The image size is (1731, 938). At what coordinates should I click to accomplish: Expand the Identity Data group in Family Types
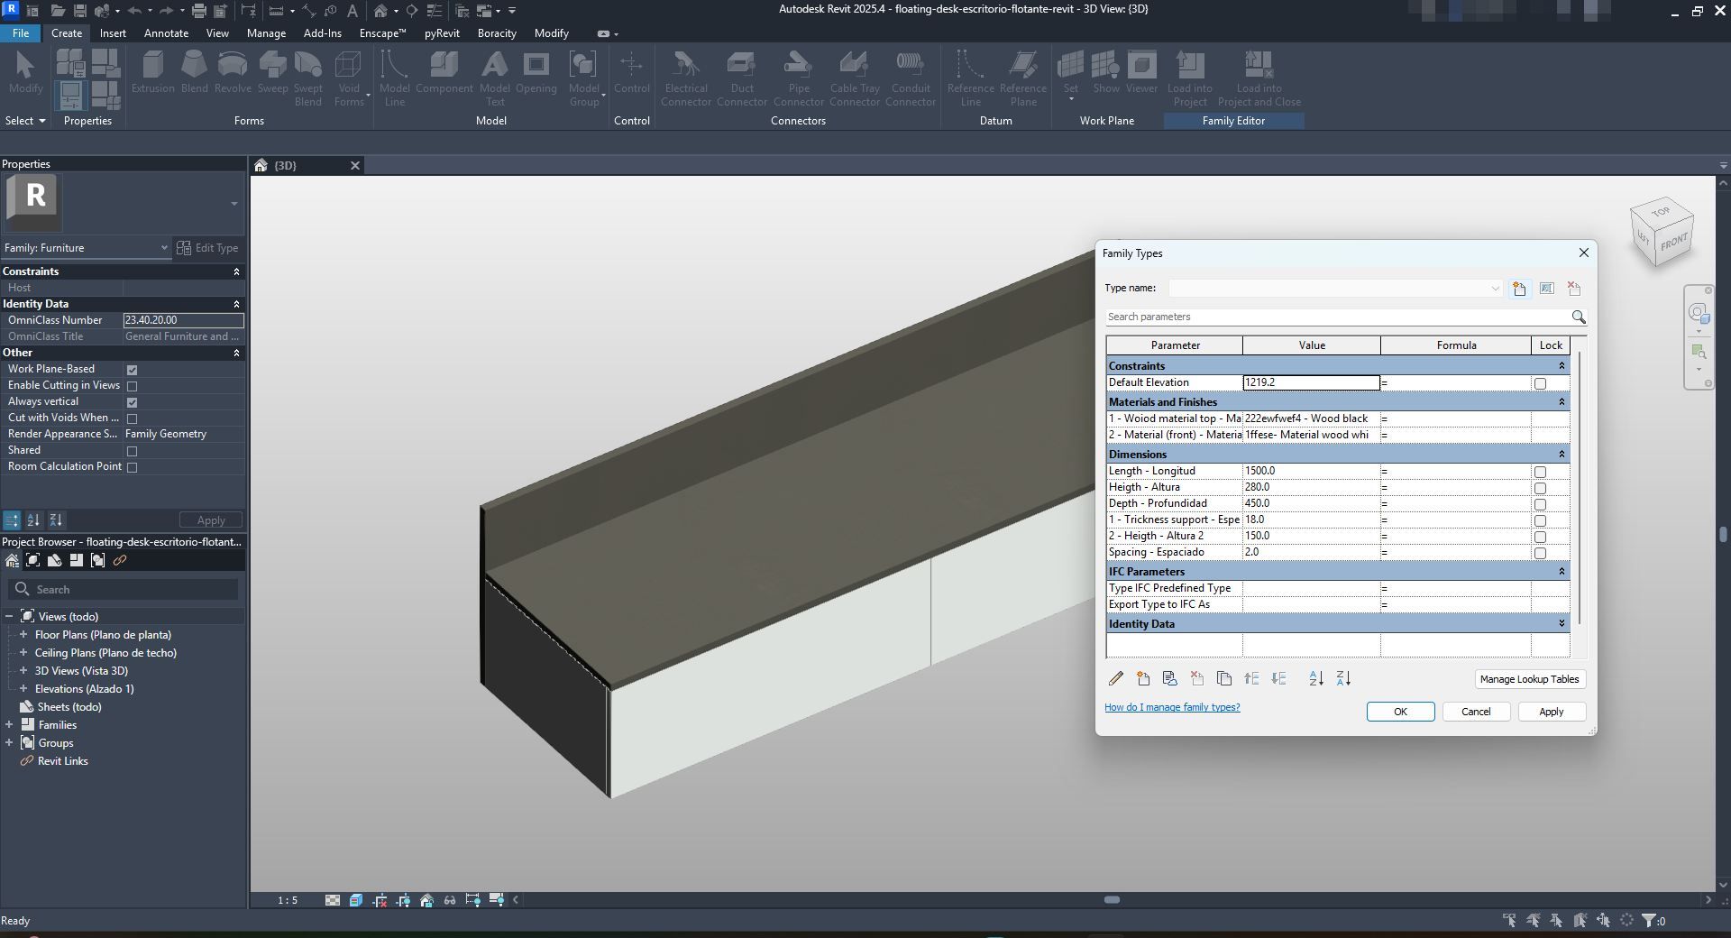pyautogui.click(x=1562, y=623)
